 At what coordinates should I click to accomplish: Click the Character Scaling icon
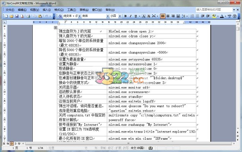click(154, 16)
